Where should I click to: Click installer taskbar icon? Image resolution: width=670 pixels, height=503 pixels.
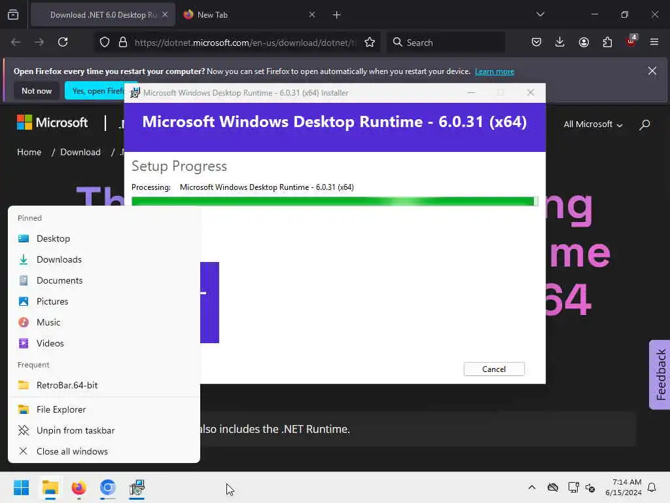137,487
